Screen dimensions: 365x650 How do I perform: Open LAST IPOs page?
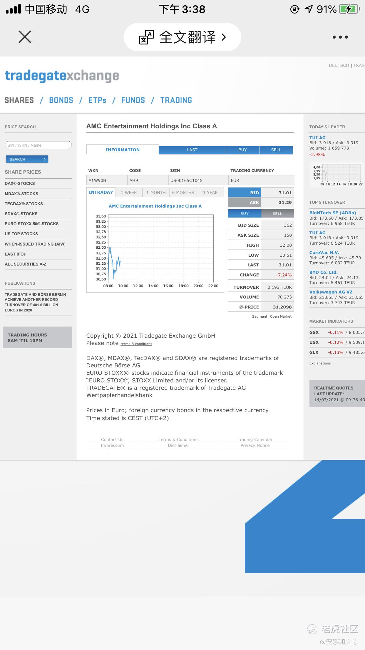click(15, 254)
